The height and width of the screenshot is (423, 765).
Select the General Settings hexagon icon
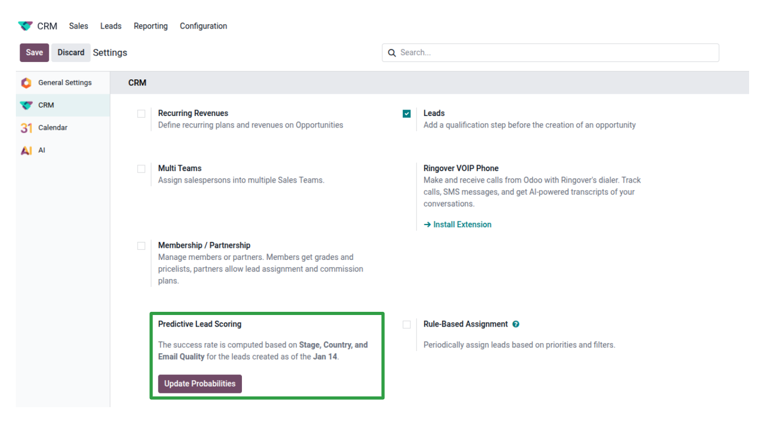(x=26, y=83)
